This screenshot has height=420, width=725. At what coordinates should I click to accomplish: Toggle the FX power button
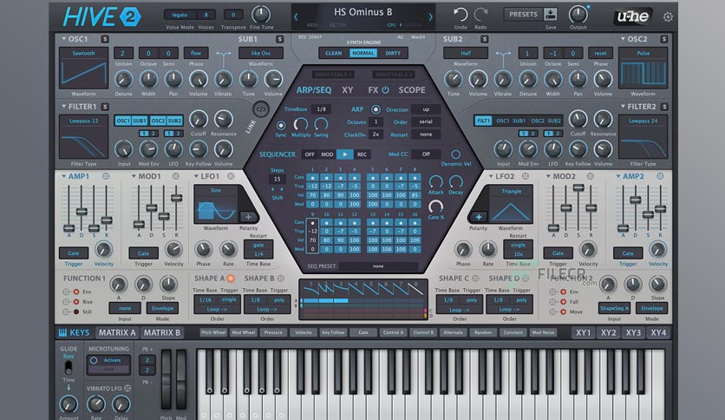[x=385, y=89]
